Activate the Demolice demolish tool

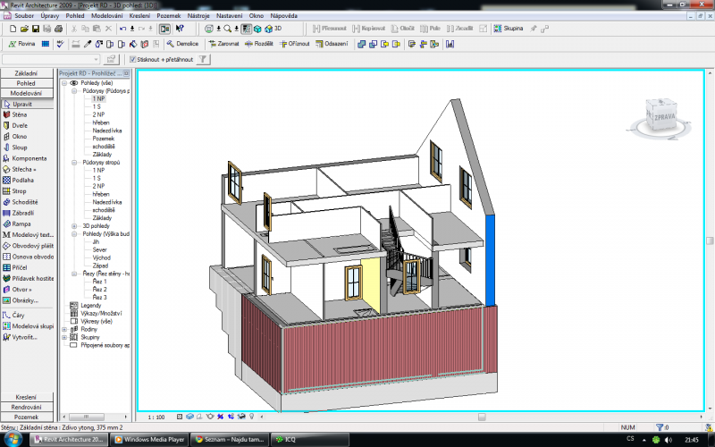[182, 43]
